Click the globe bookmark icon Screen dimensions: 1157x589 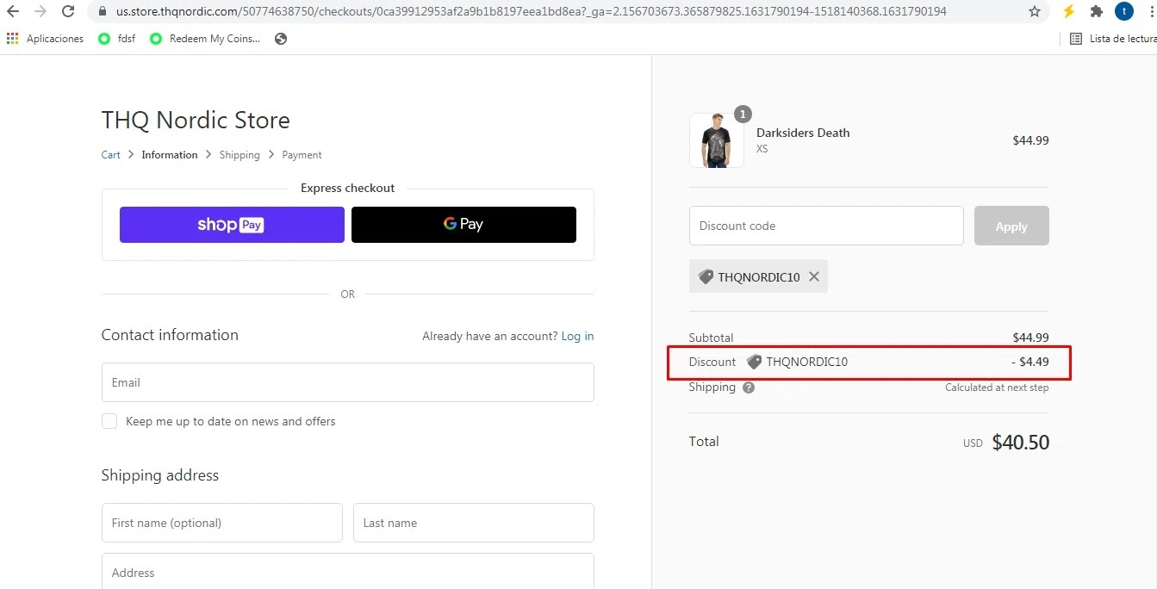coord(281,39)
